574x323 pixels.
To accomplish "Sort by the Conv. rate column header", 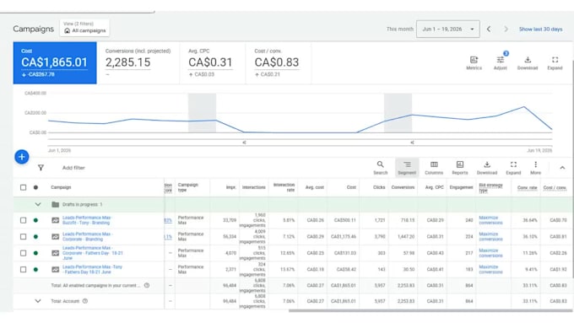I will pos(527,188).
